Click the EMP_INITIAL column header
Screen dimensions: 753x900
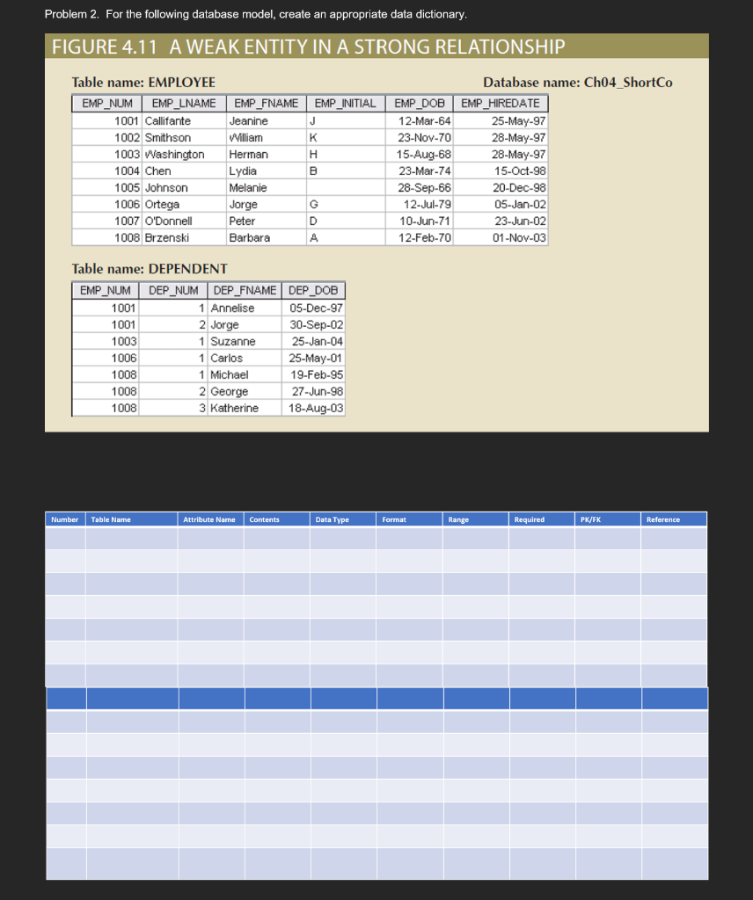[345, 104]
